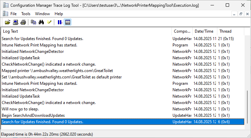Toggle the Pause logging button
Screen dimensions: 251x138
click(x=60, y=22)
